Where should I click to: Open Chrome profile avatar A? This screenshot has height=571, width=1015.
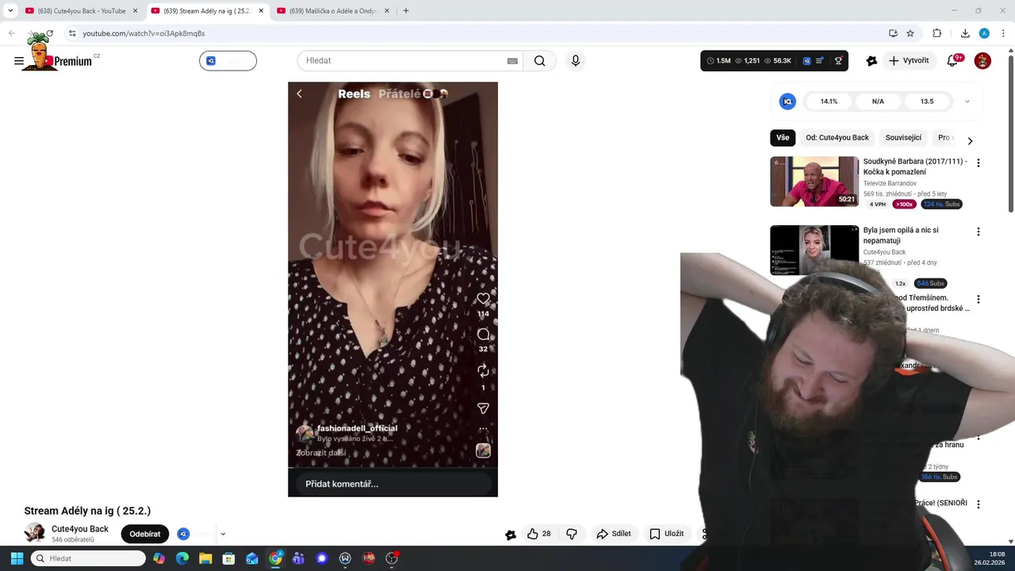(x=984, y=33)
